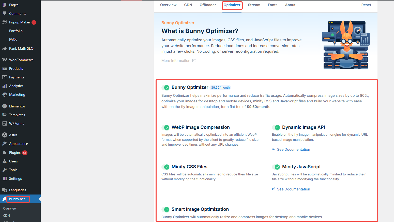Open Marketing via its megaphone icon
Image resolution: width=394 pixels, height=222 pixels.
pyautogui.click(x=4, y=94)
